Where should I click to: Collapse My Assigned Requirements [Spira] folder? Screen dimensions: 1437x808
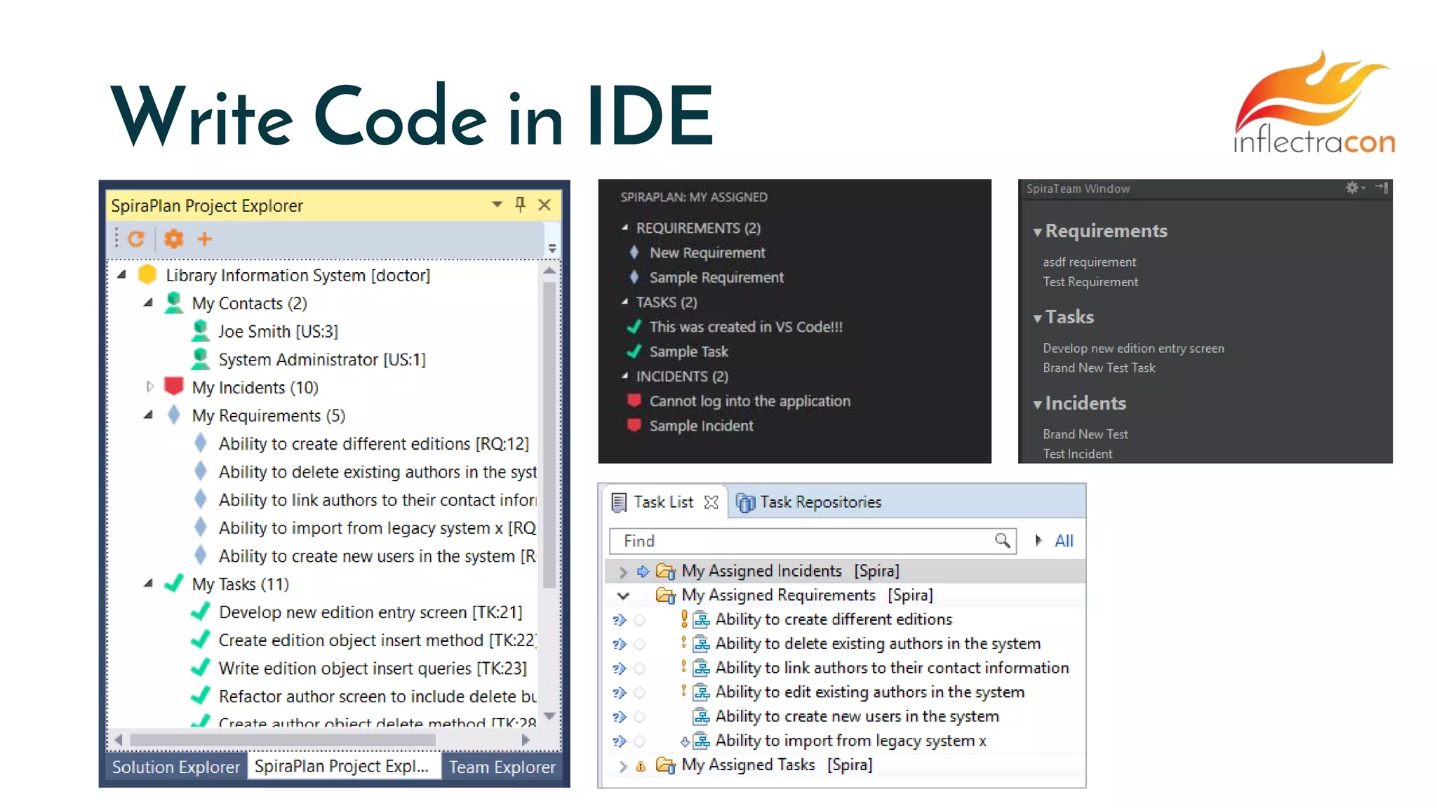622,595
